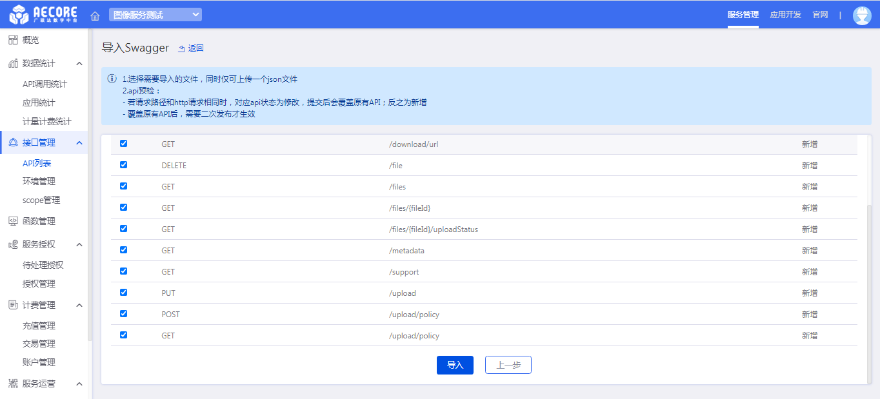Image resolution: width=880 pixels, height=399 pixels.
Task: Click the AECORE logo
Action: (x=43, y=14)
